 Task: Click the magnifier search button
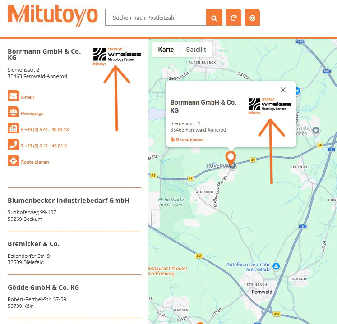214,18
